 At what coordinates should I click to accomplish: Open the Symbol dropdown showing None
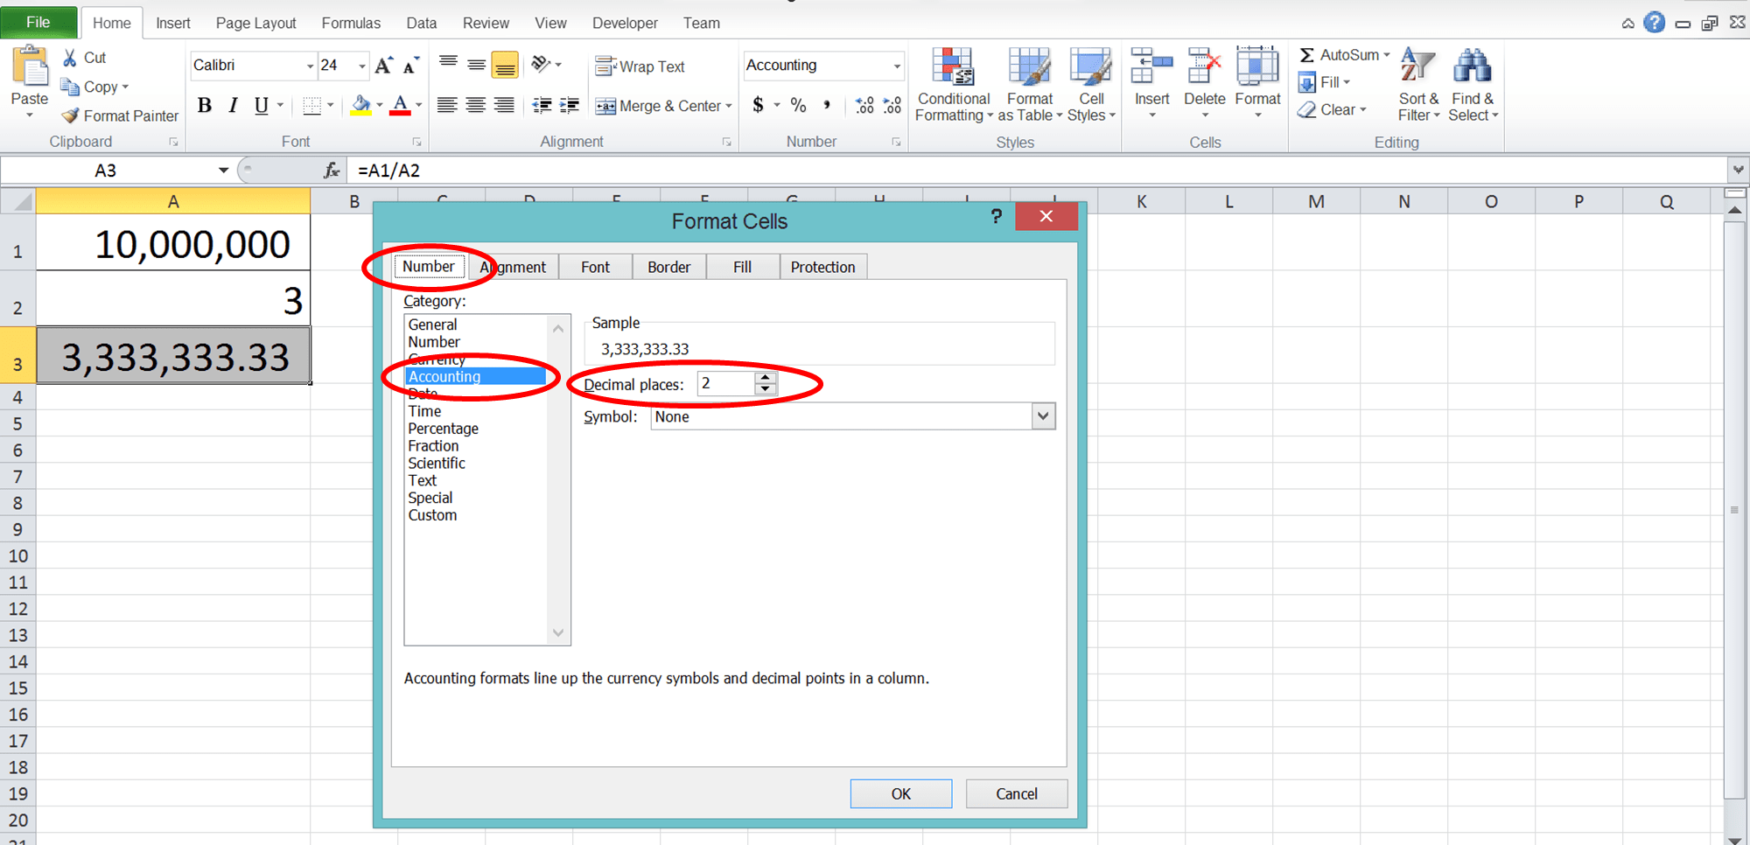[x=1041, y=416]
